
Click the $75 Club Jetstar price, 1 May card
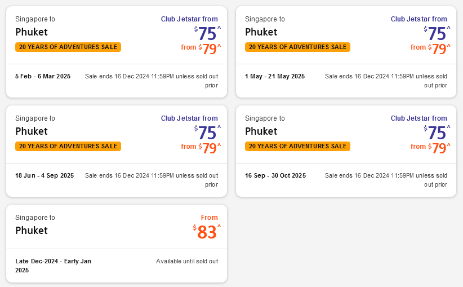click(x=437, y=33)
